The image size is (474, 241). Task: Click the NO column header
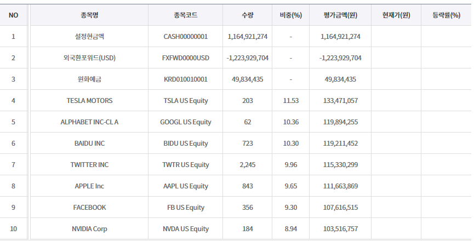pyautogui.click(x=13, y=15)
